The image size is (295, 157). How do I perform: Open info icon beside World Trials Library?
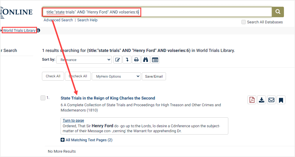click(38, 30)
